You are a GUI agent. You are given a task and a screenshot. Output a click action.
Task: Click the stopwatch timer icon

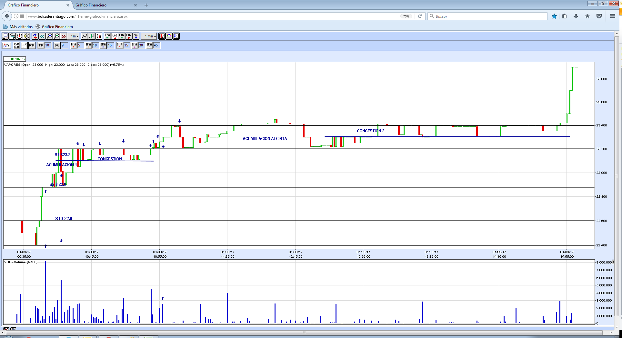(20, 36)
